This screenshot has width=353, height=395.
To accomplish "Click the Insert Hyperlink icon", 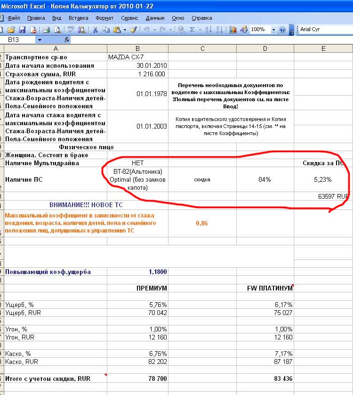I will [x=181, y=30].
